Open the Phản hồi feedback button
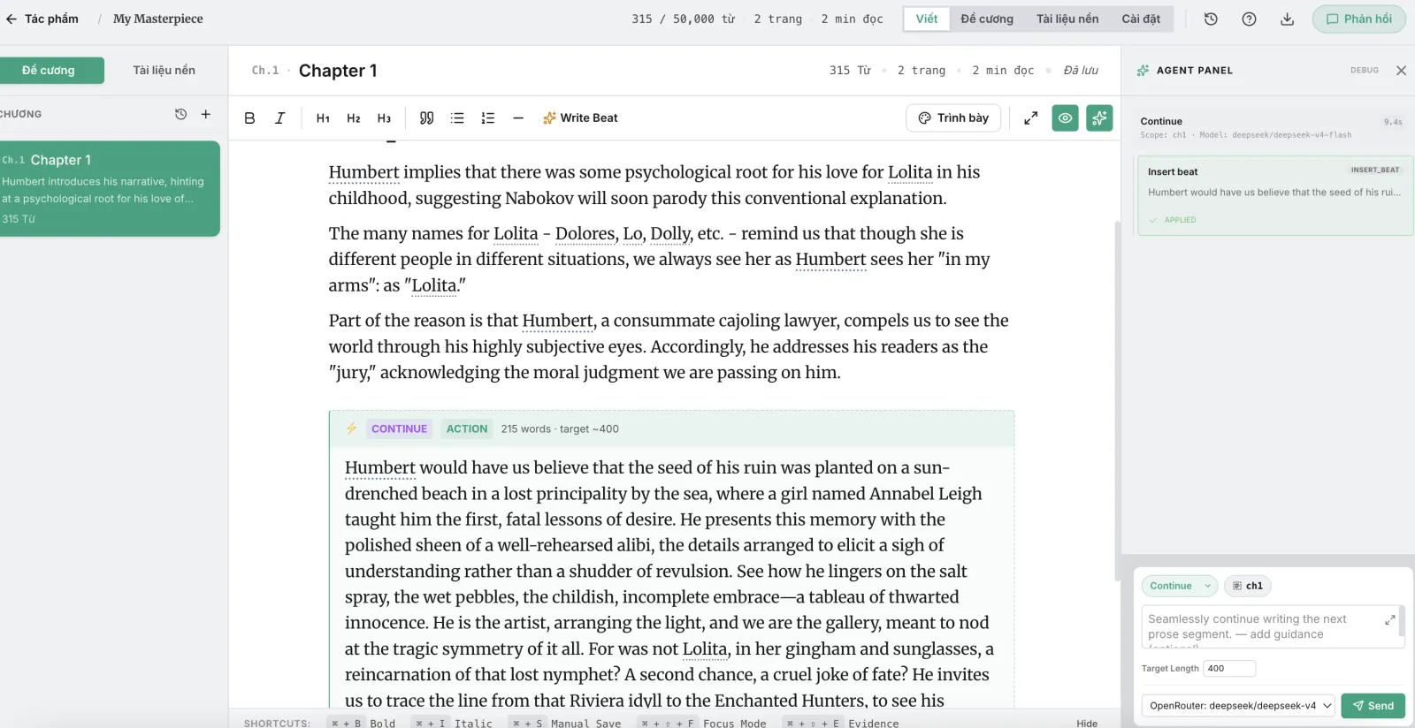The width and height of the screenshot is (1415, 728). point(1358,19)
